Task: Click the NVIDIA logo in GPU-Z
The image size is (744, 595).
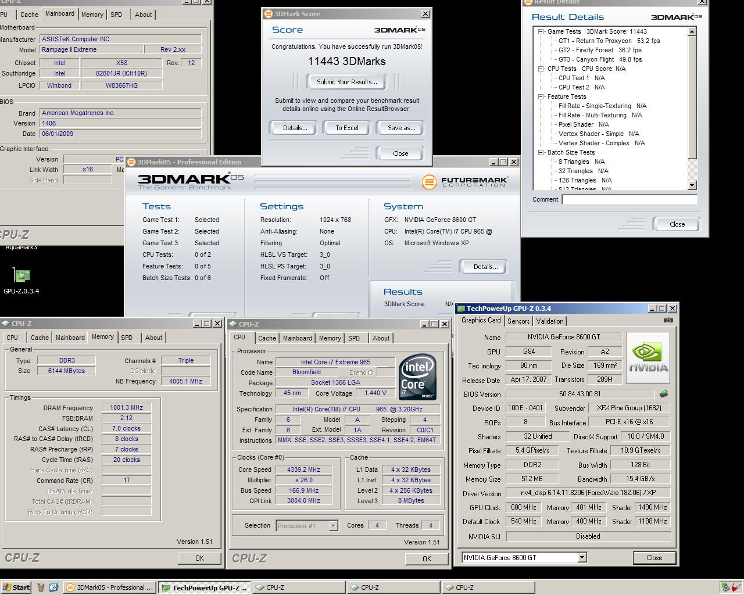Action: click(x=648, y=357)
